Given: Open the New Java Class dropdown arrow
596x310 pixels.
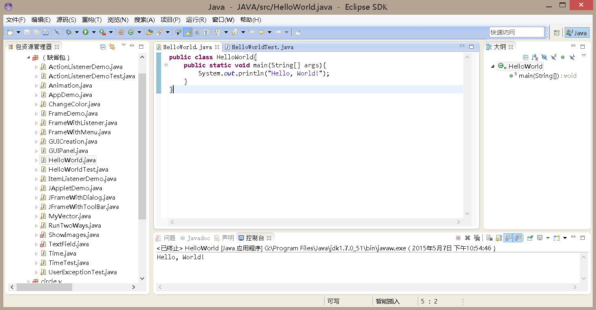Looking at the screenshot, I should tap(139, 32).
